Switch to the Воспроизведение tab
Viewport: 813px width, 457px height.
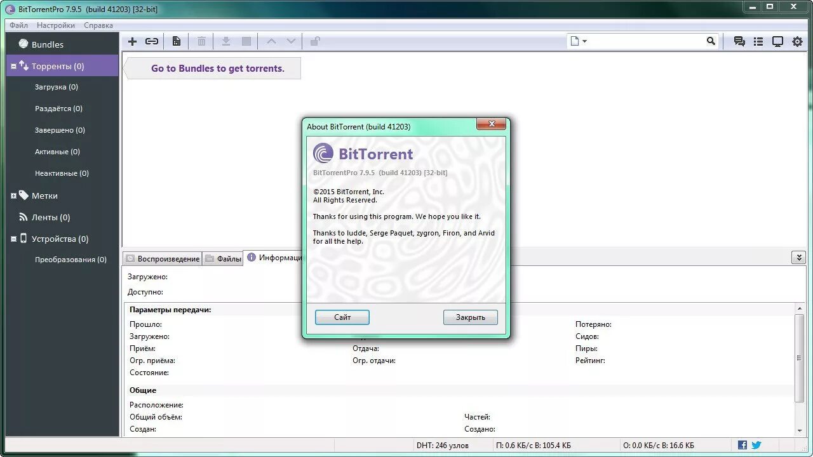163,258
